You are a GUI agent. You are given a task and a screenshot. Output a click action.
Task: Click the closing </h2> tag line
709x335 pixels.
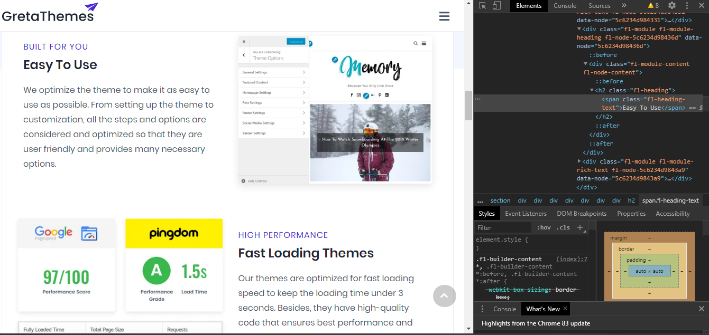(x=604, y=117)
